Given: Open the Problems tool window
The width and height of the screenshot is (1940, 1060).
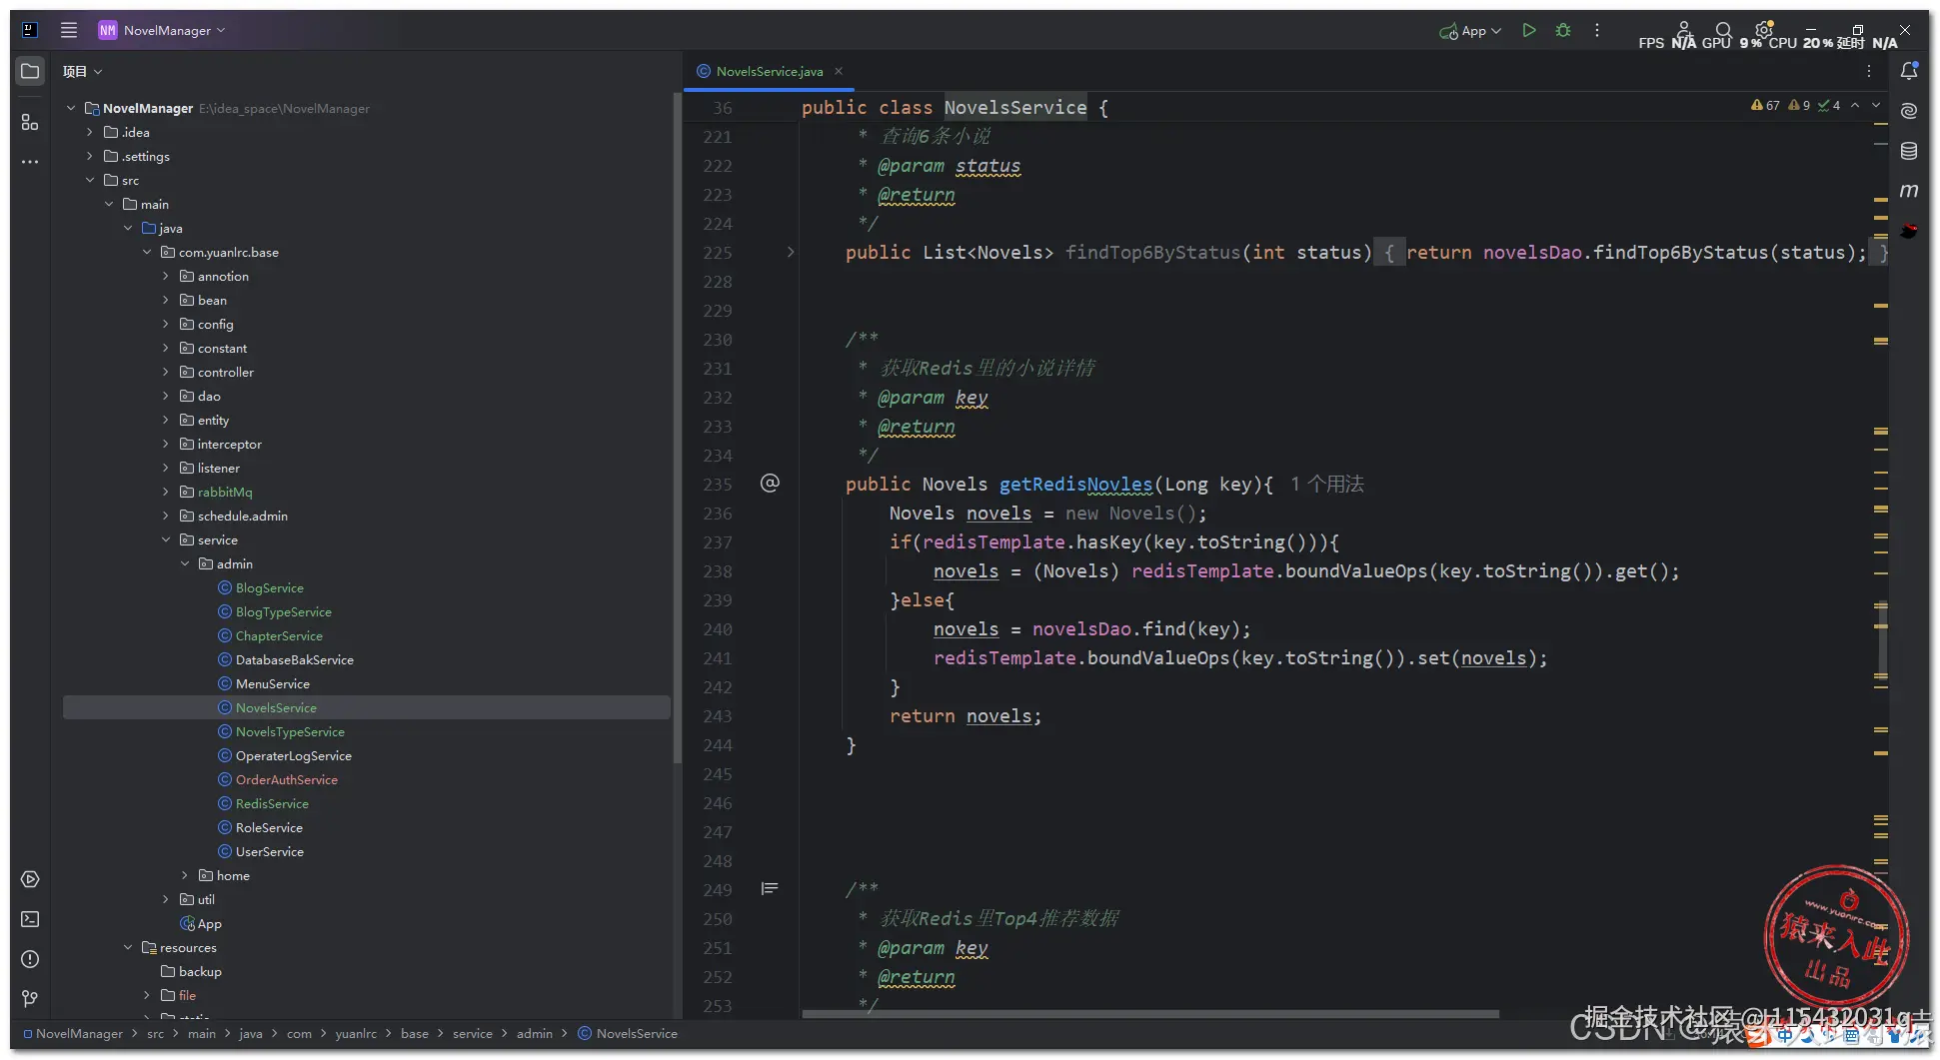Looking at the screenshot, I should [x=30, y=959].
